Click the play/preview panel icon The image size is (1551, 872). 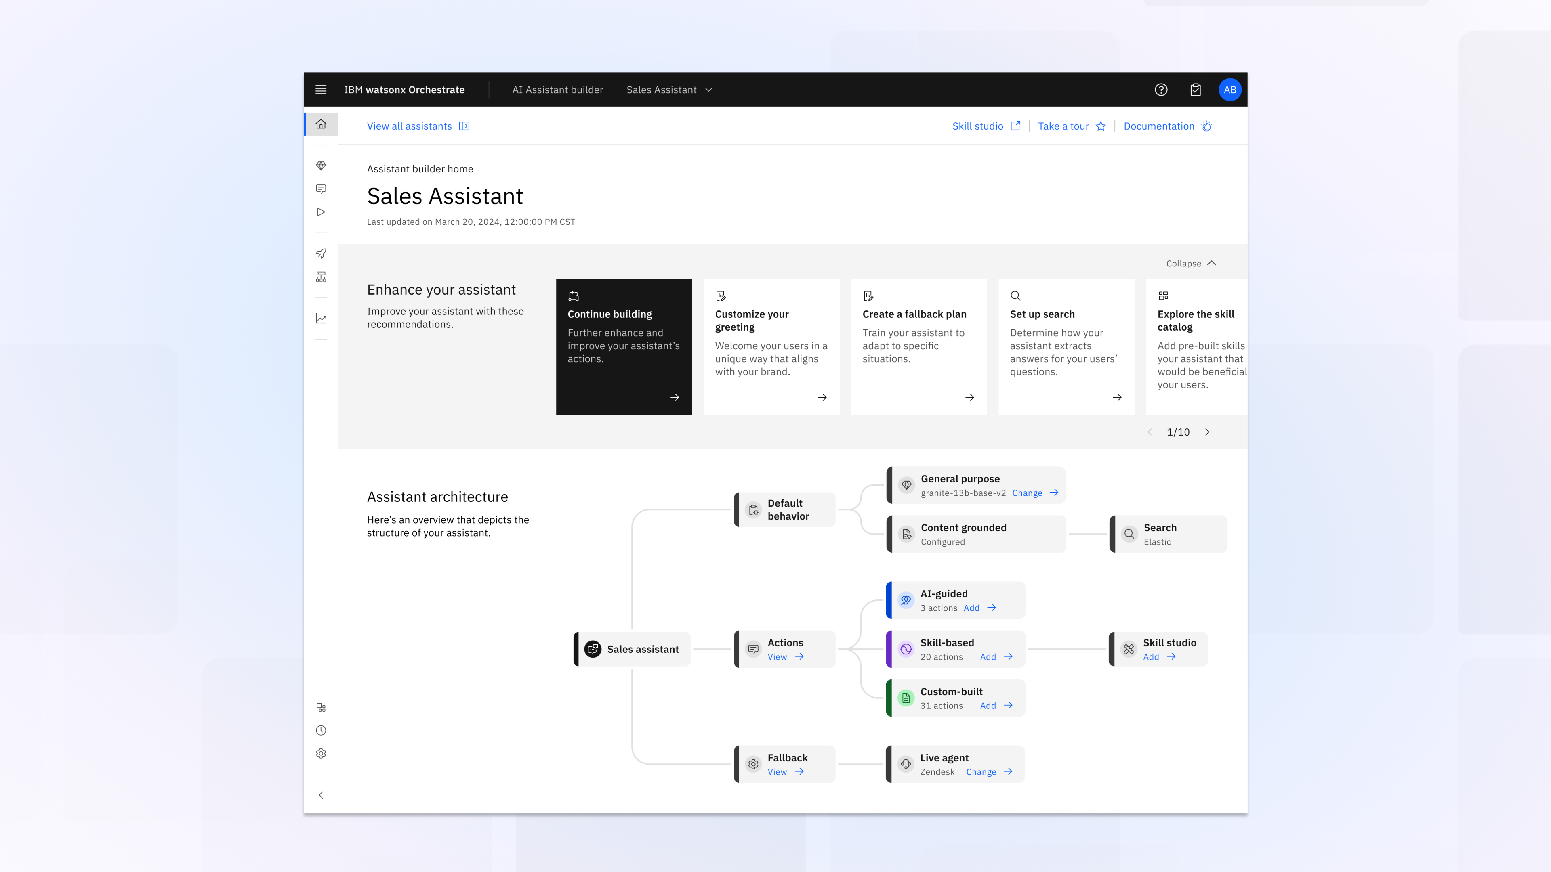[321, 212]
